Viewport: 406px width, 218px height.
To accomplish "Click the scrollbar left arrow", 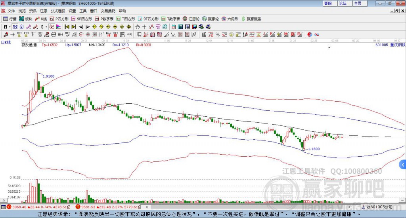I will pos(147,207).
